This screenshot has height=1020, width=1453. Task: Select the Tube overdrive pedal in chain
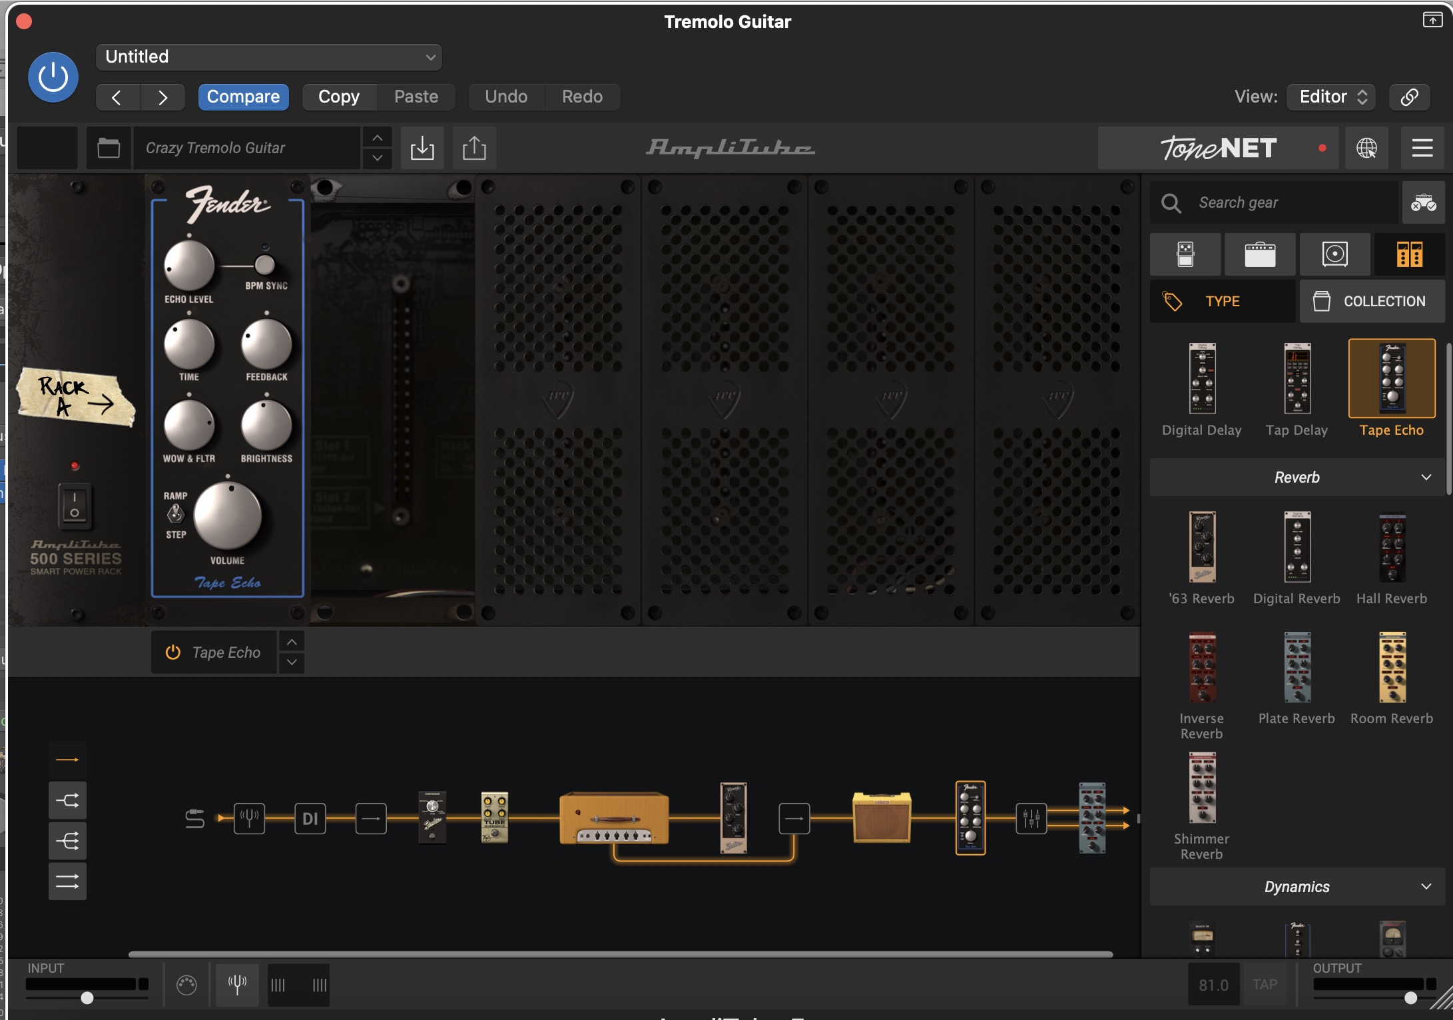[495, 818]
